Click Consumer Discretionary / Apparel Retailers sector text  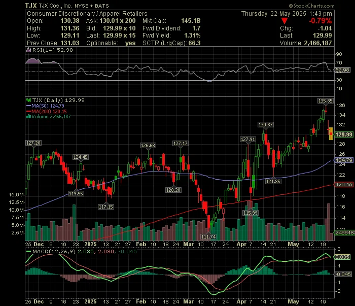(x=87, y=14)
